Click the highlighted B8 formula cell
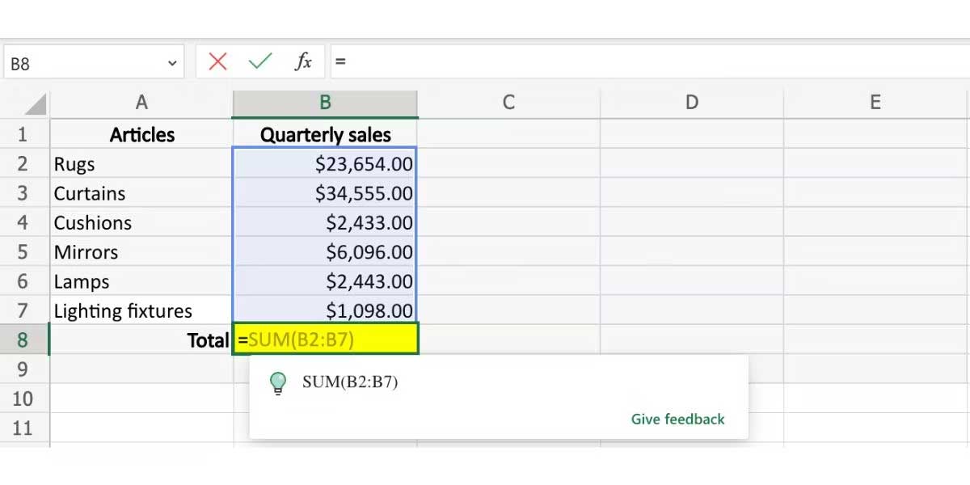970x485 pixels. point(325,339)
